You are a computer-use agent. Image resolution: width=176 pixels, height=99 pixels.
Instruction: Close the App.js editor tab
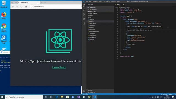tap(123, 5)
